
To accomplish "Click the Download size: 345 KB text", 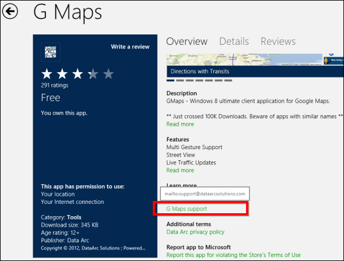I will pyautogui.click(x=69, y=225).
